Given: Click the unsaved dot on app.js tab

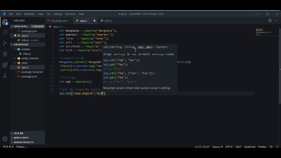Looking at the screenshot, I should pos(94,21).
